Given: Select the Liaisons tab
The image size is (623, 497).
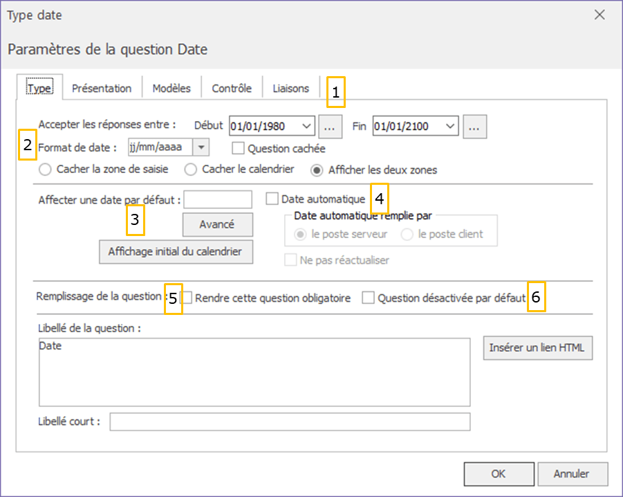Looking at the screenshot, I should 291,89.
